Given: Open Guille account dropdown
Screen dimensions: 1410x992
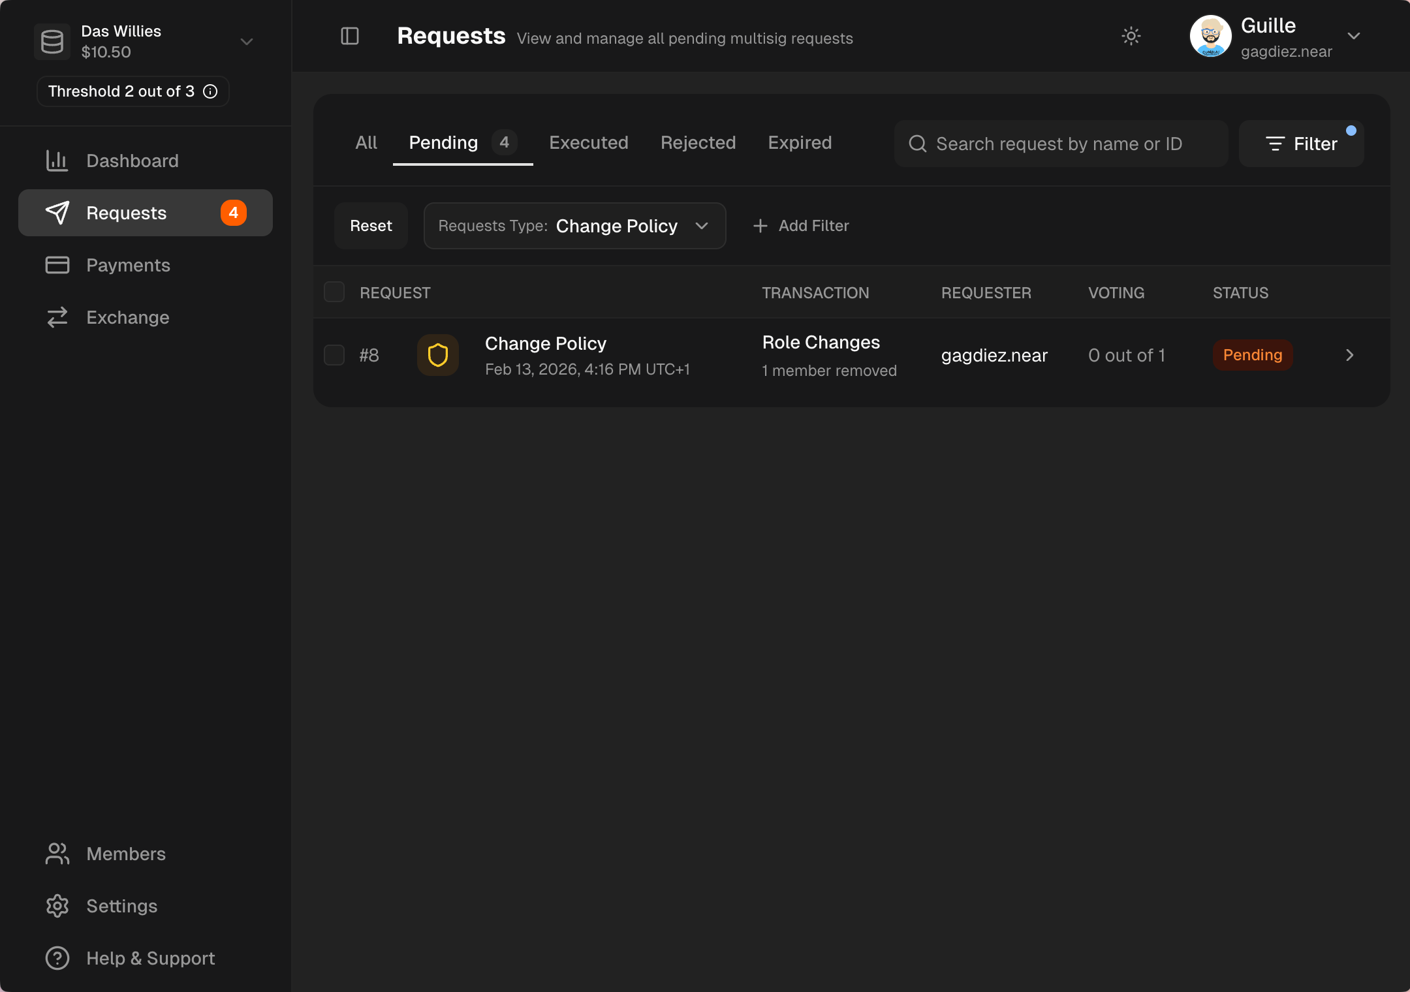Looking at the screenshot, I should [1353, 36].
